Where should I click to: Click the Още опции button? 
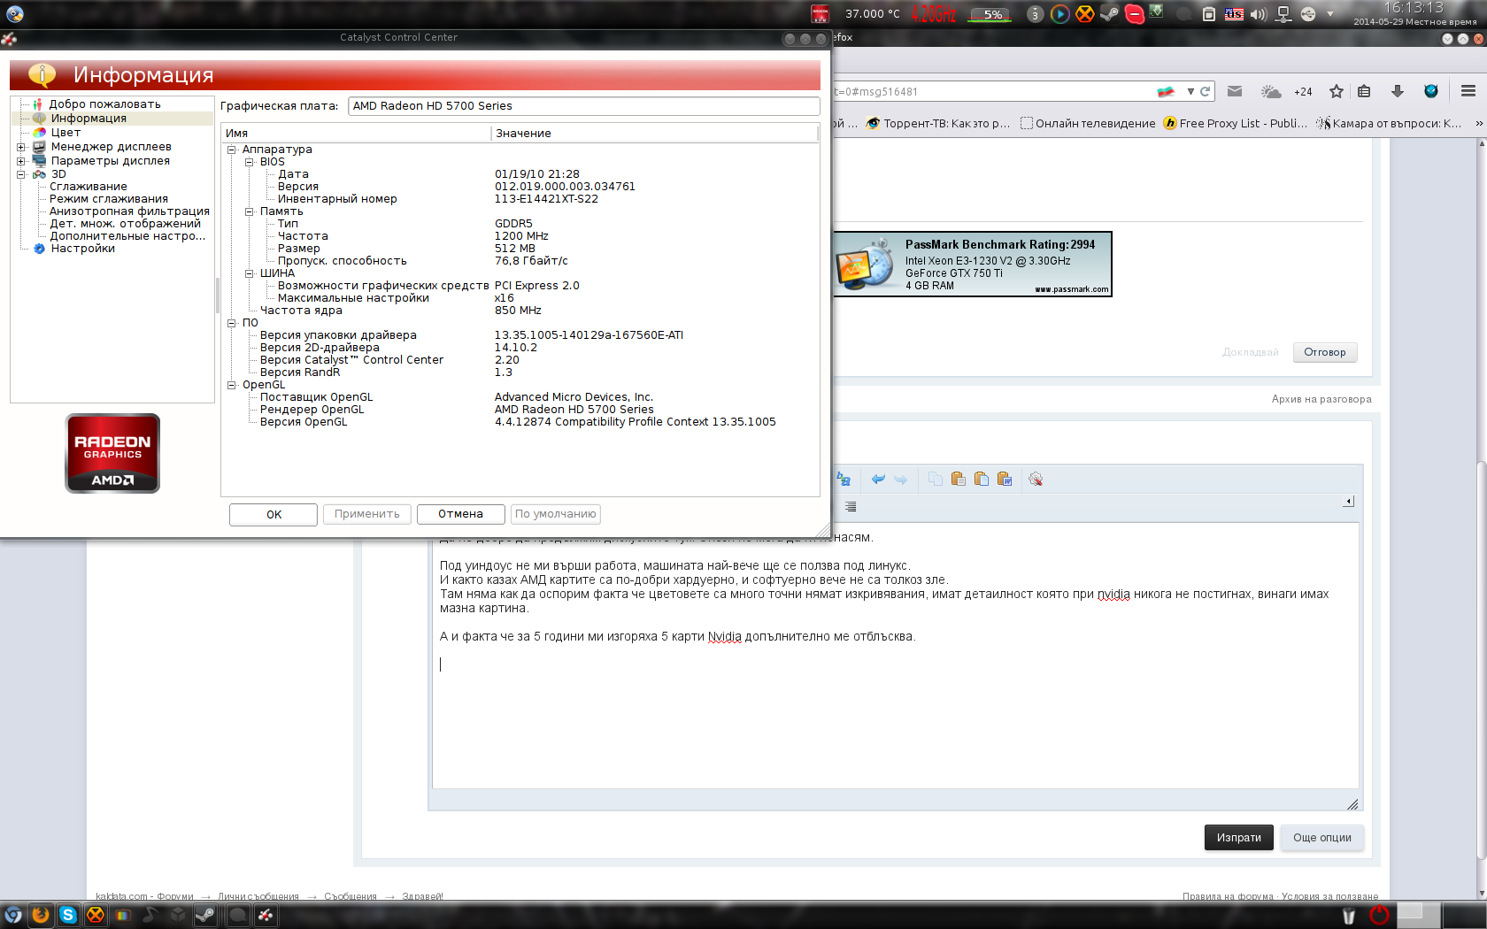(x=1322, y=838)
